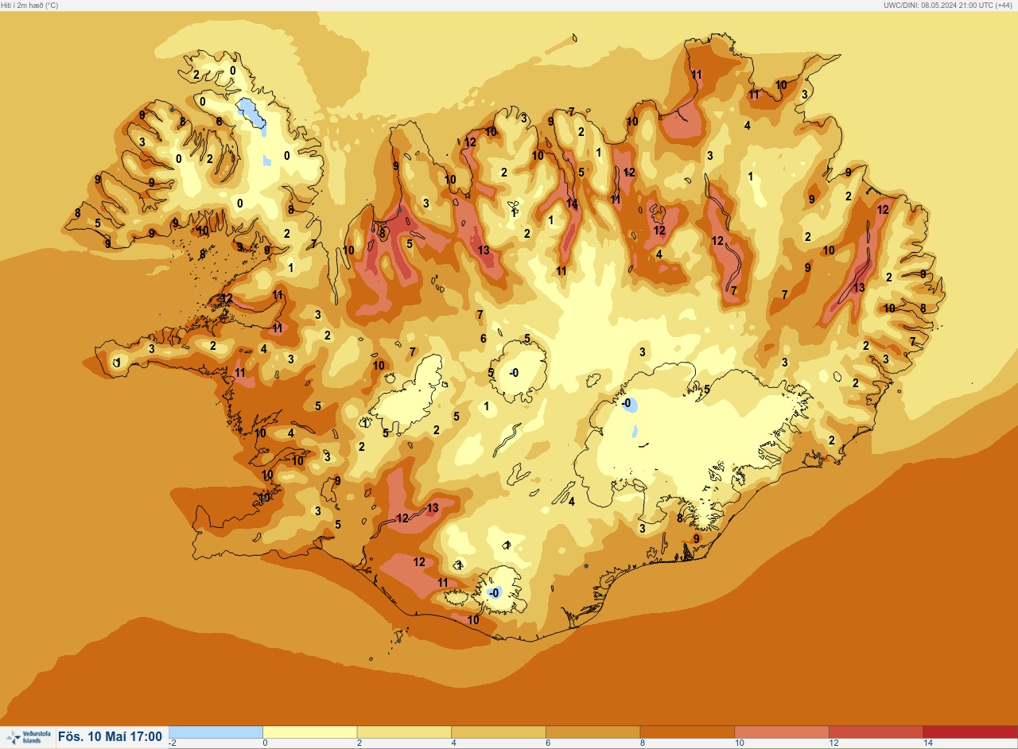1018x749 pixels.
Task: Click the '14' temperature value on the map
Action: (572, 204)
